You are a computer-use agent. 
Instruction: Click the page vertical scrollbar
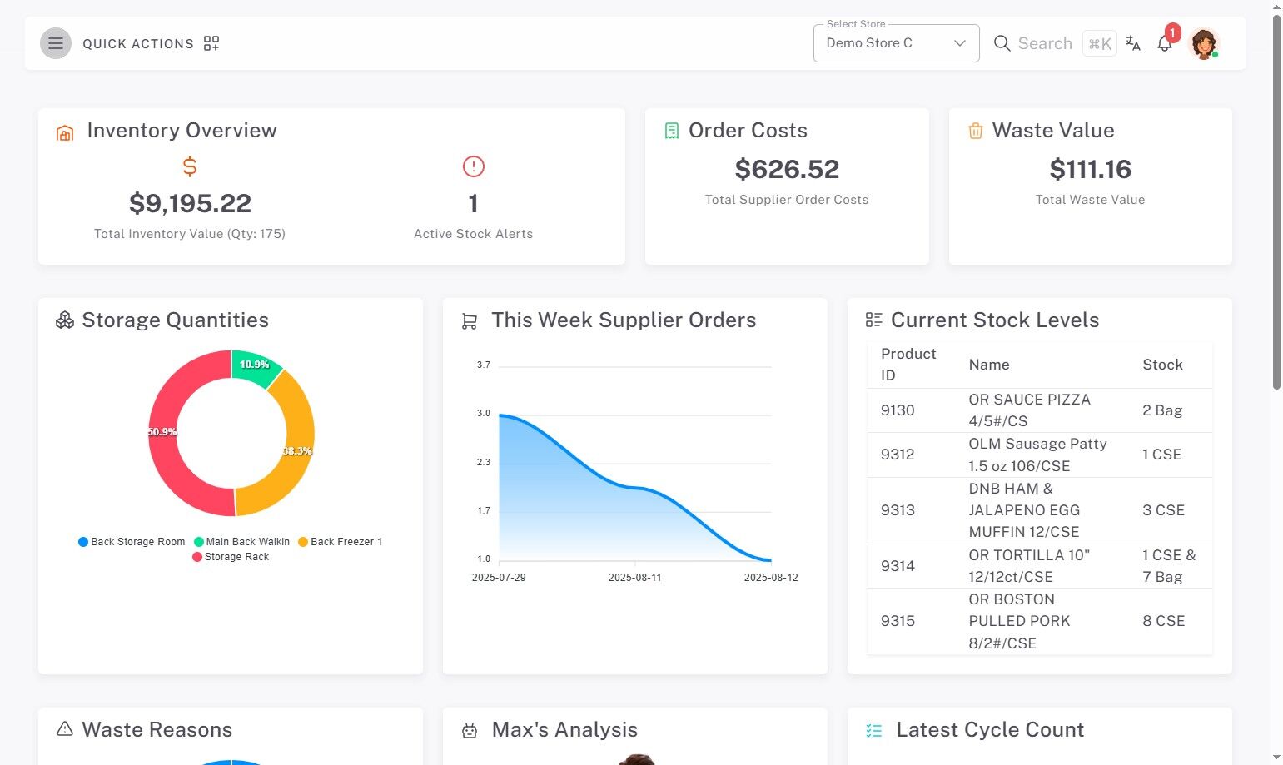coord(1276,201)
